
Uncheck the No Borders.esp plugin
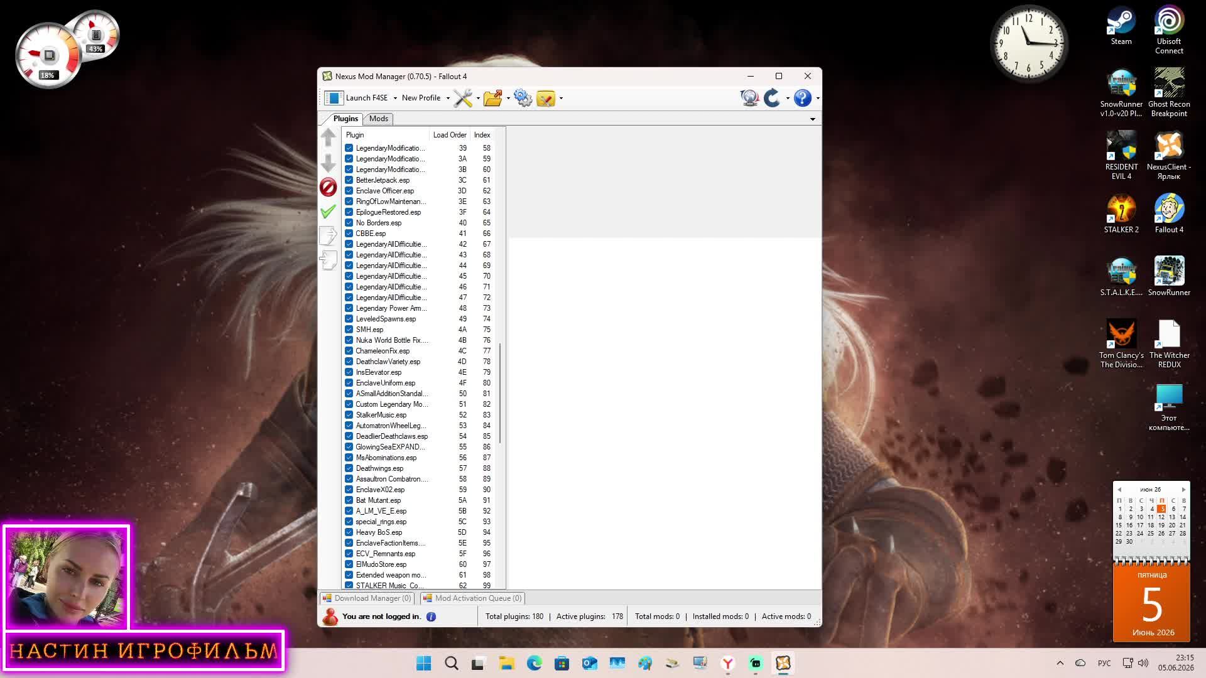pyautogui.click(x=349, y=223)
